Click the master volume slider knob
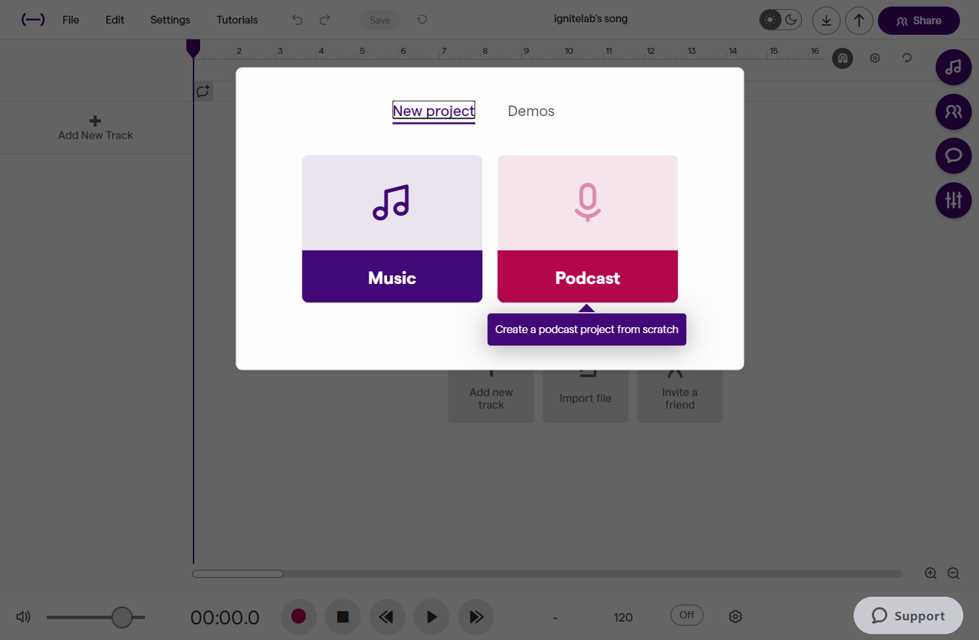 click(x=122, y=617)
